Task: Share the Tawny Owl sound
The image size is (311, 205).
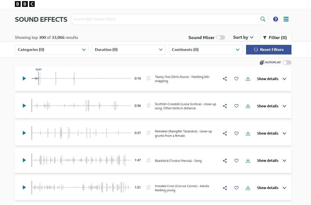Action: point(225,79)
